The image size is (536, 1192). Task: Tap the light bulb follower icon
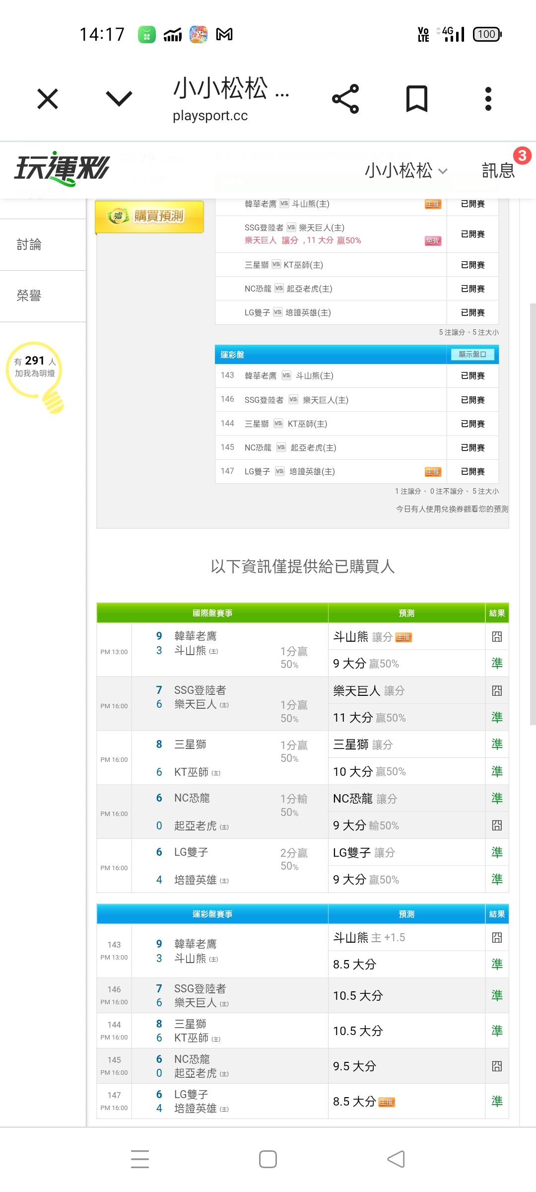tap(35, 376)
